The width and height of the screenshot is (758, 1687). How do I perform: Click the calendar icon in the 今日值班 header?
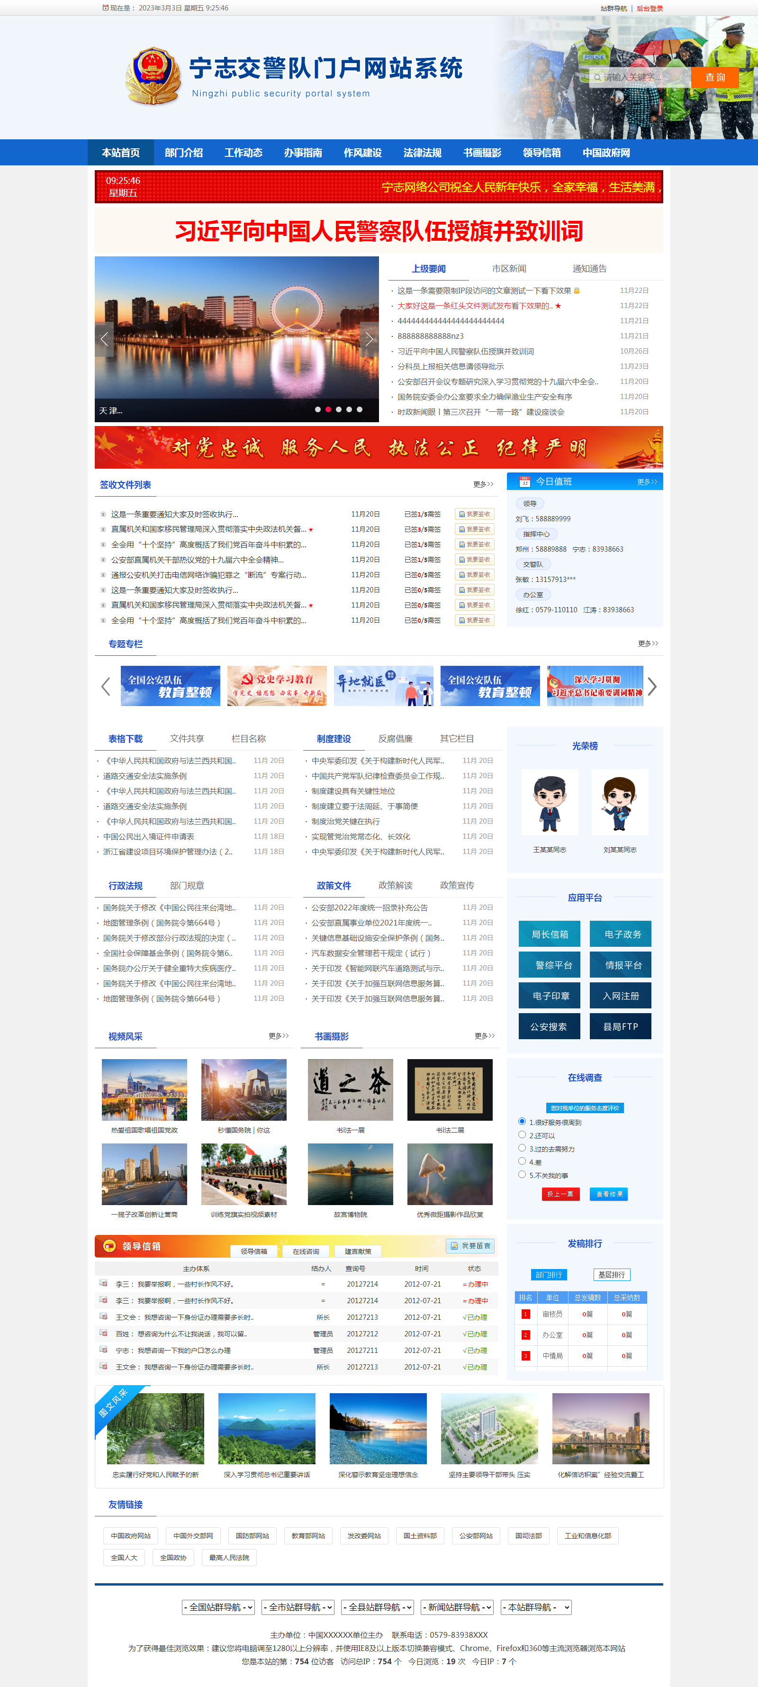tap(524, 481)
